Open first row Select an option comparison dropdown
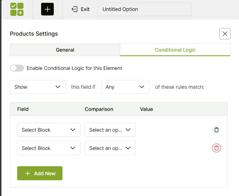The width and height of the screenshot is (239, 196). [x=110, y=130]
